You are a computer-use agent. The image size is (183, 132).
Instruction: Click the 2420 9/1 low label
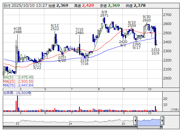point(123,43)
